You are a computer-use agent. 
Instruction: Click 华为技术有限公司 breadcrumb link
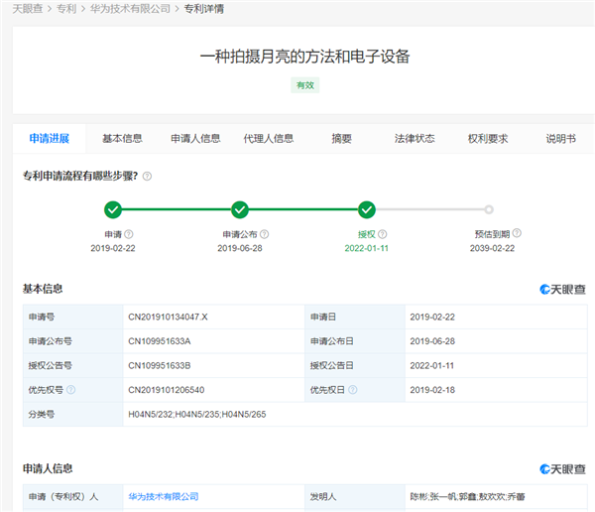(130, 9)
